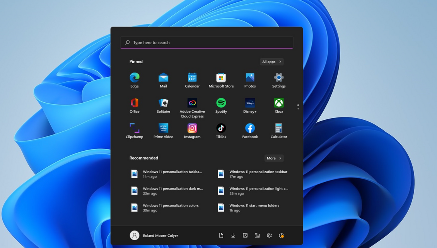Show More recommended items

(274, 158)
